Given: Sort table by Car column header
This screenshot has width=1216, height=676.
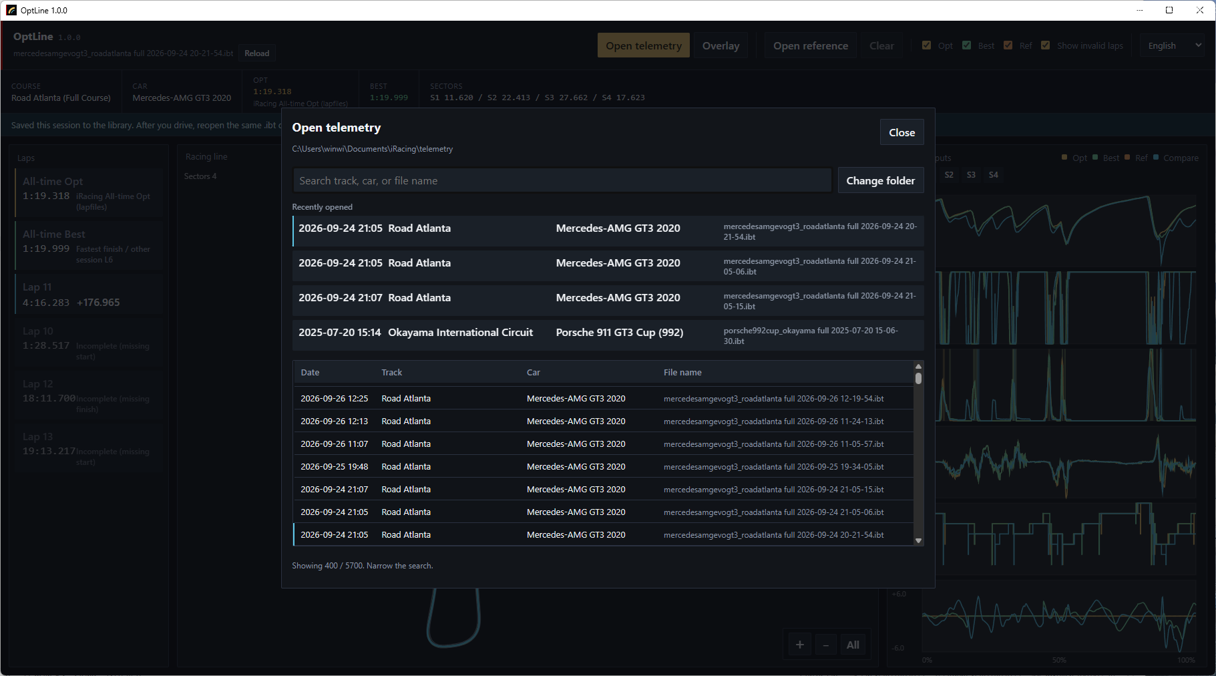Looking at the screenshot, I should click(x=533, y=372).
